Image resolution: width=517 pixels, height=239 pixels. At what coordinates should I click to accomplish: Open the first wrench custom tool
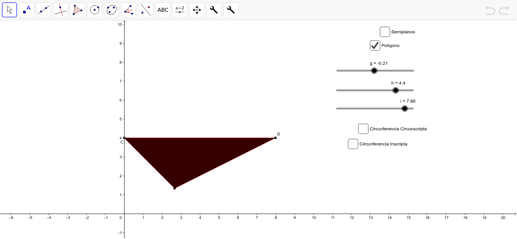click(x=214, y=10)
